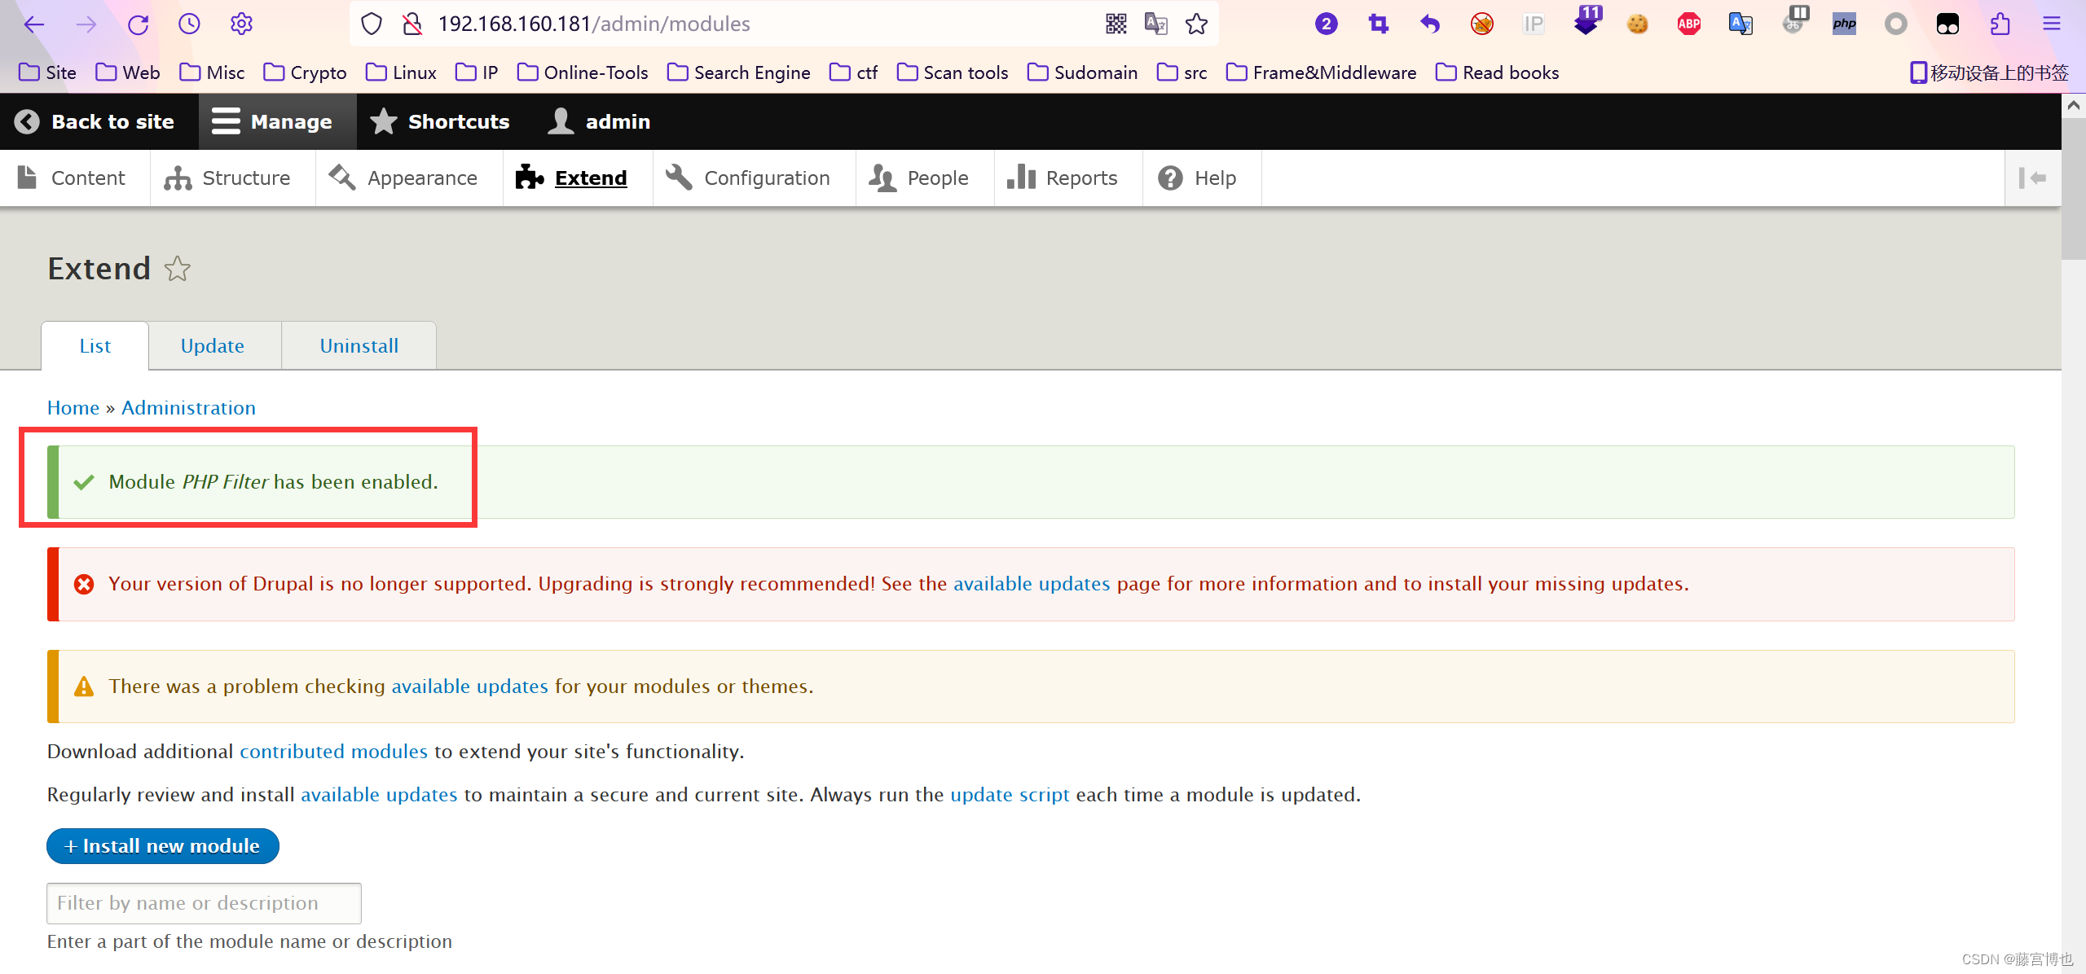Open the Read books bookmarks folder
The image size is (2086, 974).
[x=1498, y=72]
